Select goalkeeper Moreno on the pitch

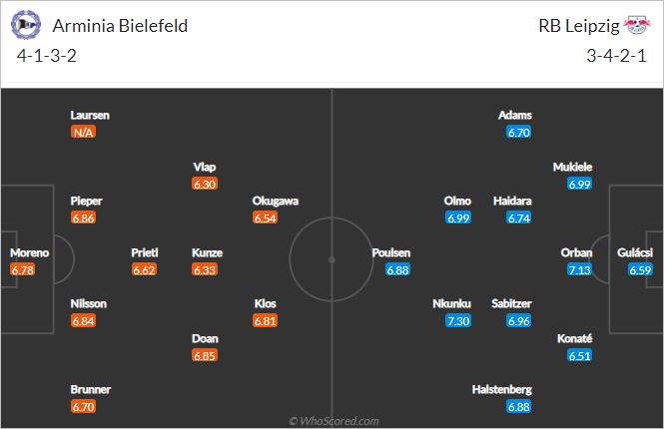pos(29,252)
